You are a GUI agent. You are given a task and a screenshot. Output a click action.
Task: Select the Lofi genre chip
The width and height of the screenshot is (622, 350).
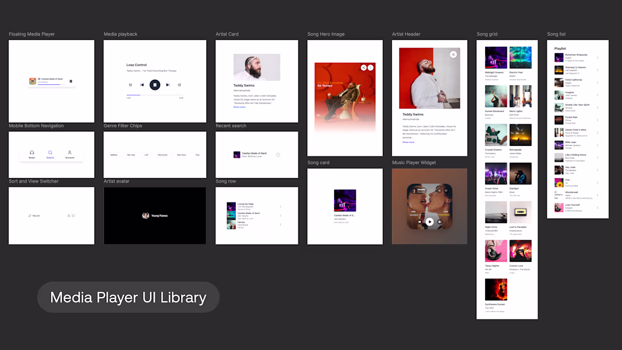pyautogui.click(x=146, y=155)
